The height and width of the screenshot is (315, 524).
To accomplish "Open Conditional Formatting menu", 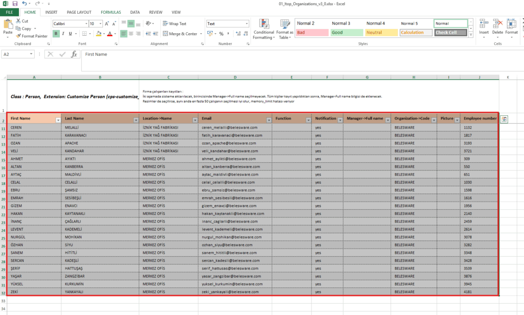I will pos(264,29).
